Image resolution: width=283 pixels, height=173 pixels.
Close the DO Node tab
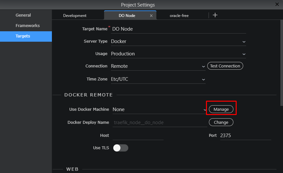click(151, 16)
